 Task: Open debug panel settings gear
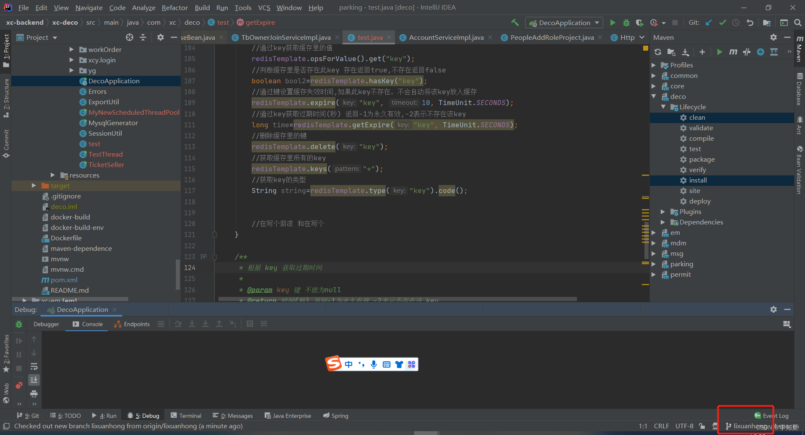(774, 309)
